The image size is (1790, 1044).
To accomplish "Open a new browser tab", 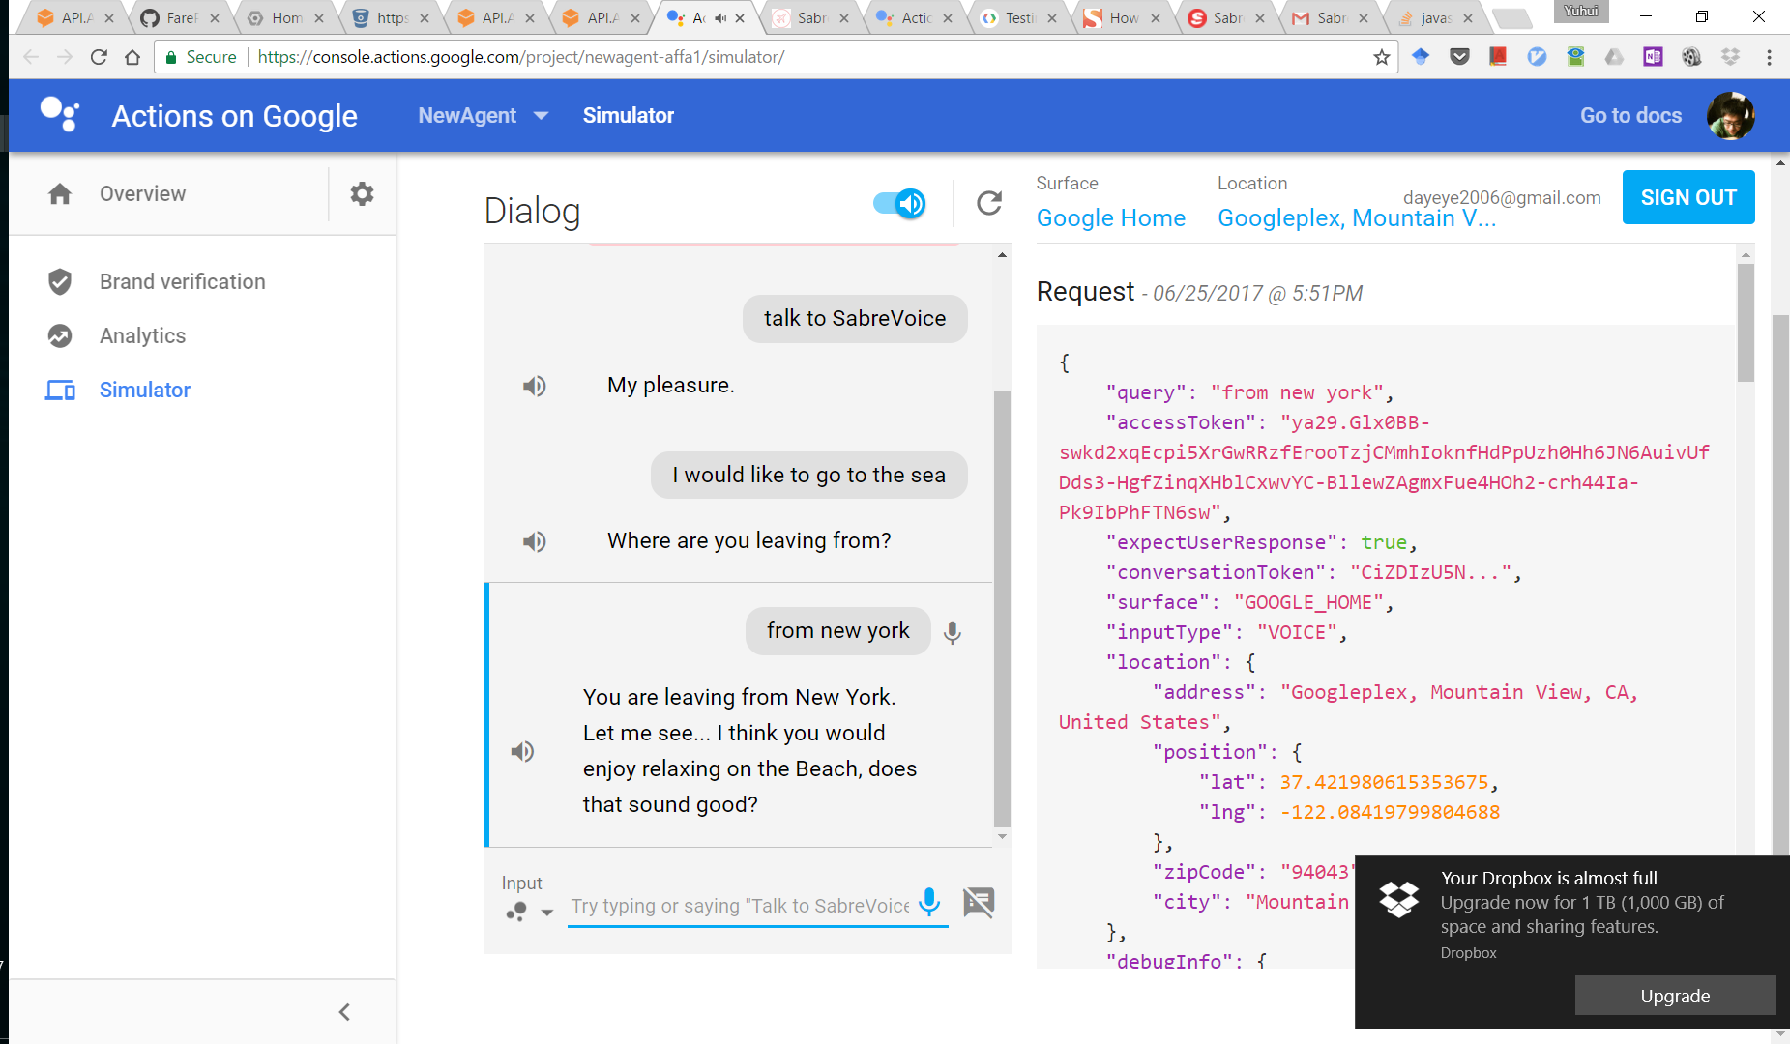I will 1512,18.
